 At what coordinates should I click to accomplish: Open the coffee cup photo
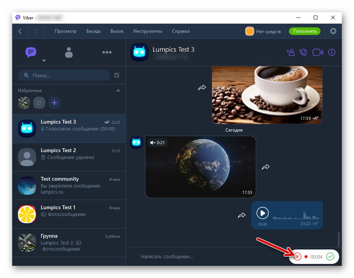click(x=267, y=95)
